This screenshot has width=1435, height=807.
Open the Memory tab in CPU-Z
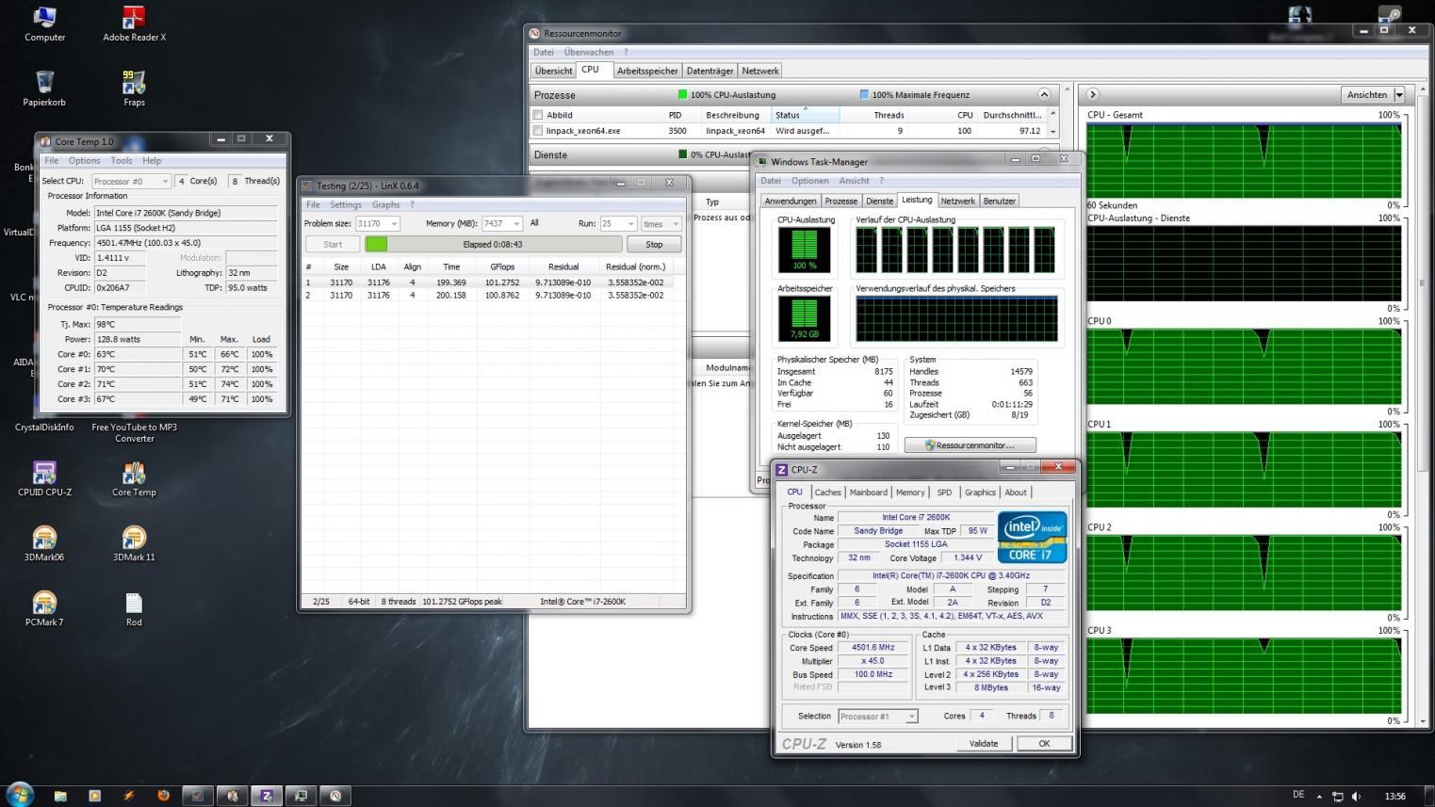(x=910, y=492)
